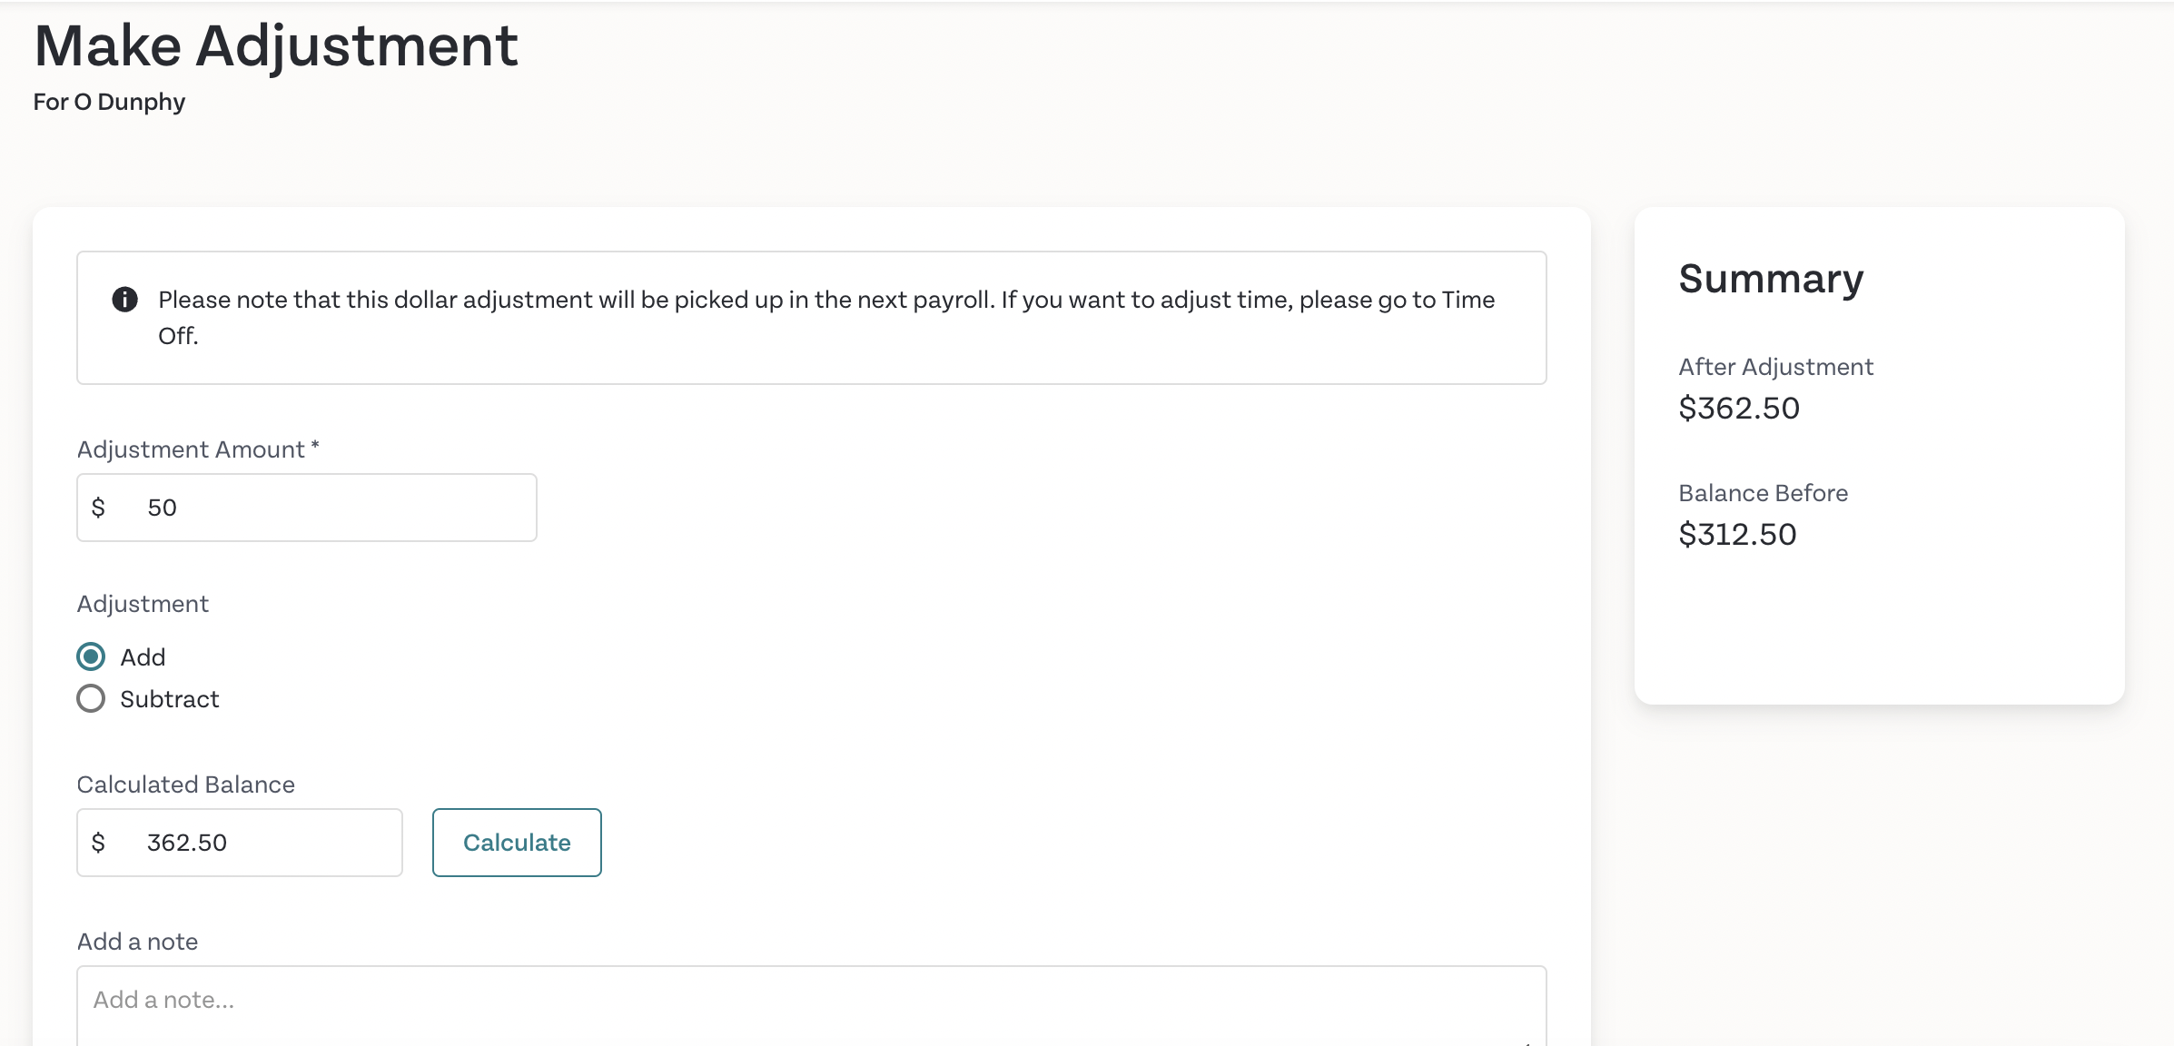This screenshot has width=2174, height=1046.
Task: Click the dollar sign in Calculated Balance field
Action: point(98,843)
